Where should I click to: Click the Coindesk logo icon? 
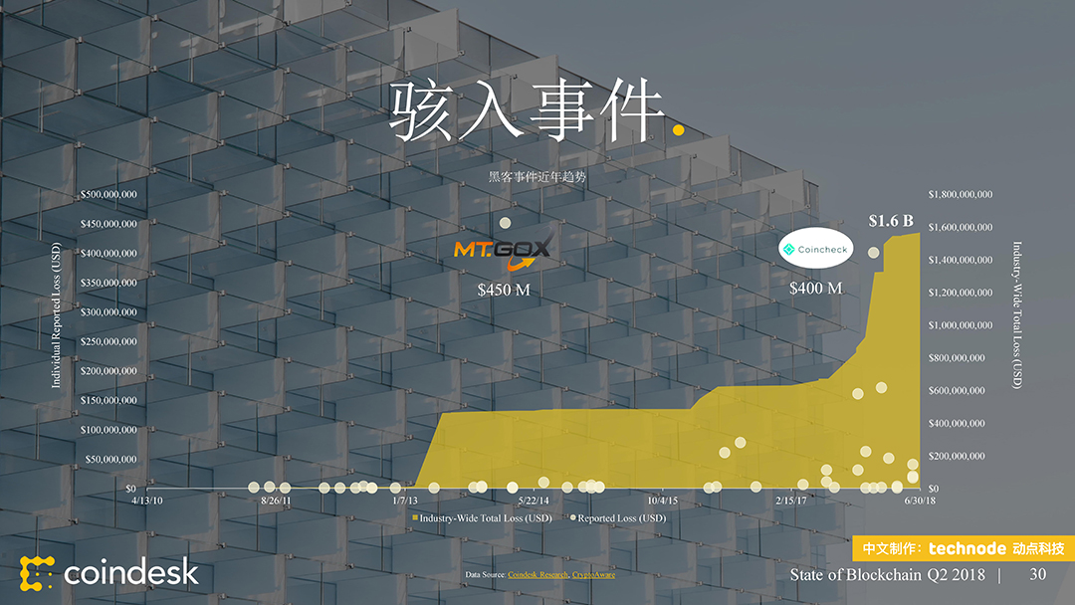[37, 573]
